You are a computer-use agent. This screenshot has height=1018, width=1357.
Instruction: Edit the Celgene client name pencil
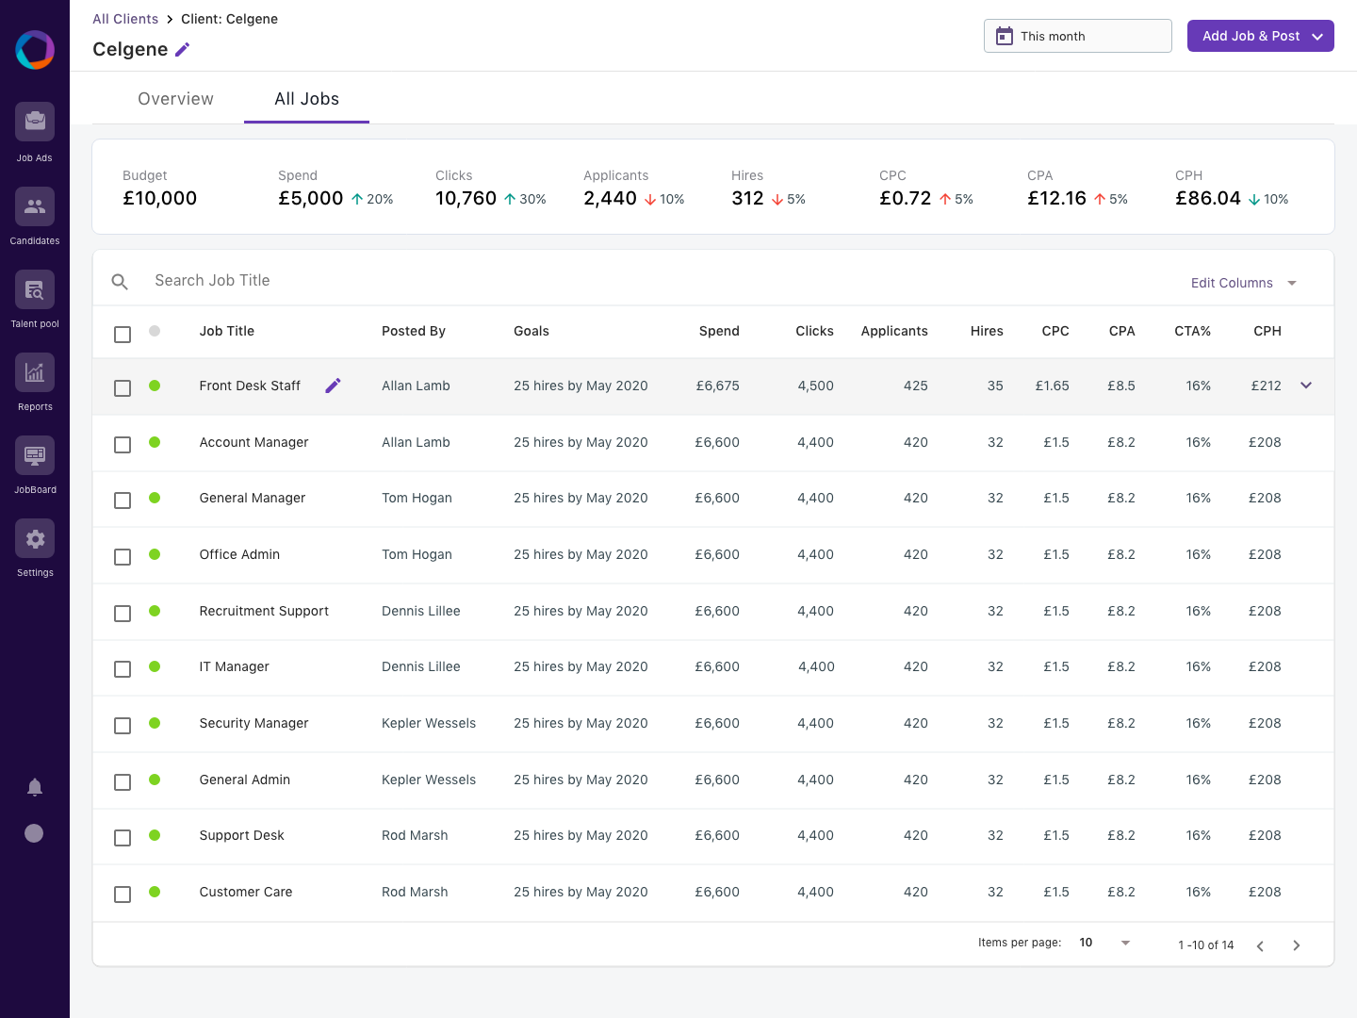click(183, 50)
